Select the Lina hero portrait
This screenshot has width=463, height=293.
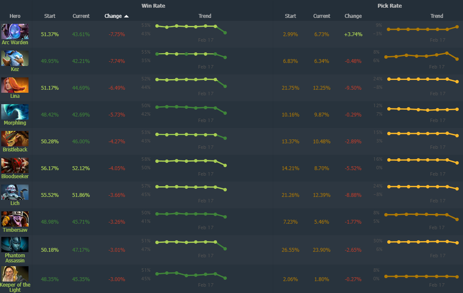point(15,85)
